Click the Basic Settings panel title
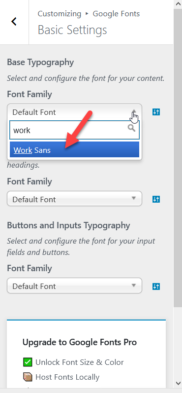Viewport: 182px width, 393px height. point(72,30)
